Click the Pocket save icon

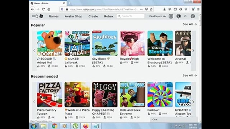pos(146,9)
